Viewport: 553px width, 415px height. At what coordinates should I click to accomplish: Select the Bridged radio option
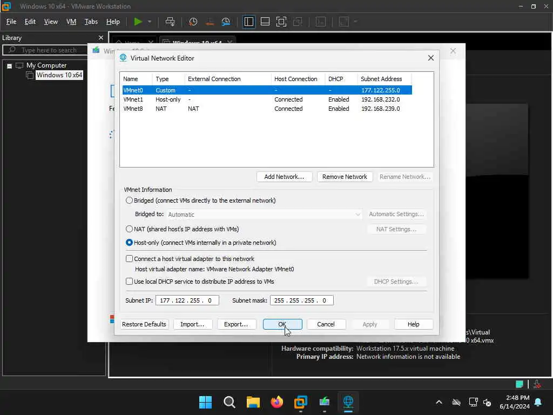130,200
